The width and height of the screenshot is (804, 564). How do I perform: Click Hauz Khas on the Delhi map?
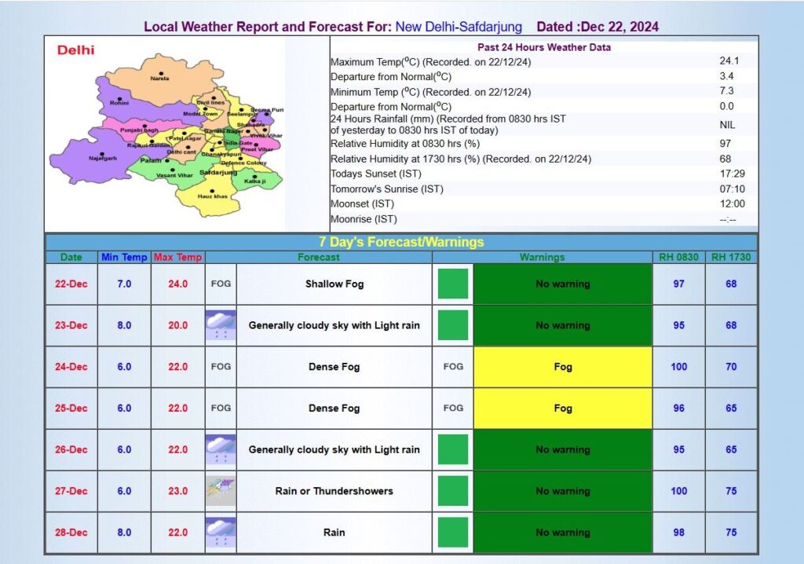[212, 195]
